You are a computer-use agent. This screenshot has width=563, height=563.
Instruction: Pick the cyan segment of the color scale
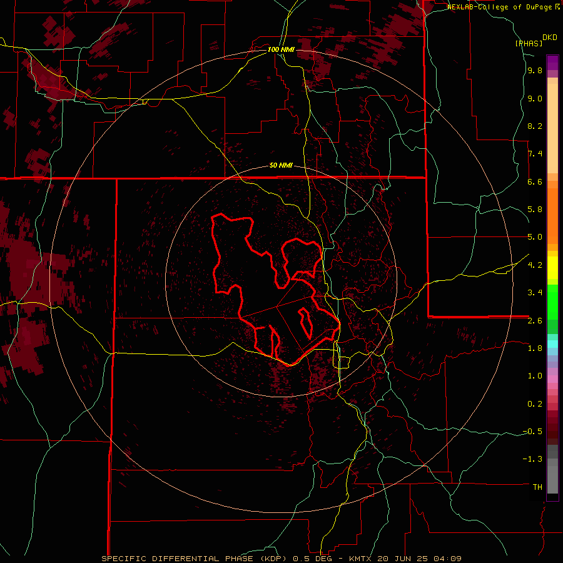[552, 344]
